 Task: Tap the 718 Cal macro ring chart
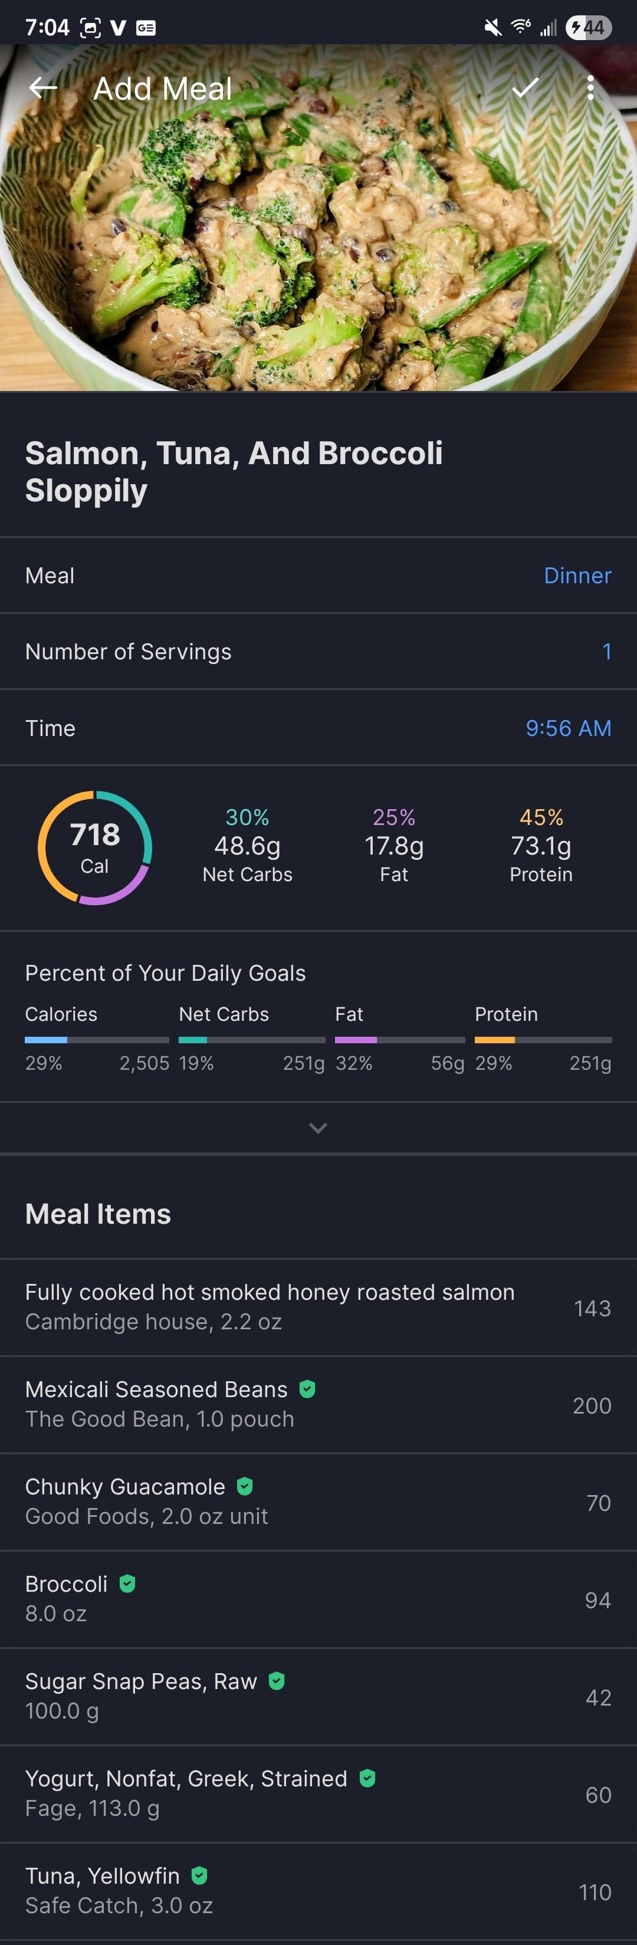[95, 848]
